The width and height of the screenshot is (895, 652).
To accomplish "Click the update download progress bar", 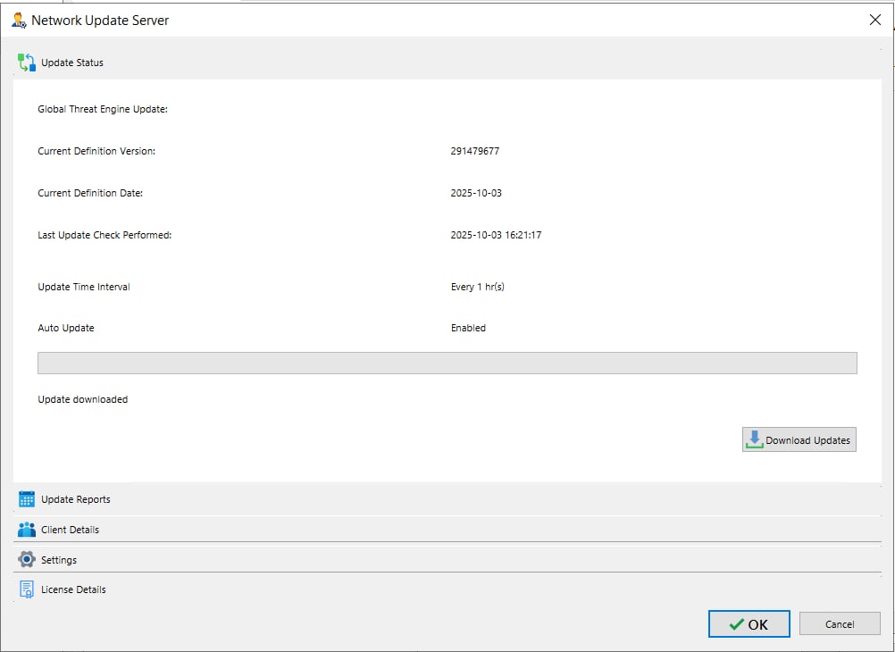I will point(447,363).
